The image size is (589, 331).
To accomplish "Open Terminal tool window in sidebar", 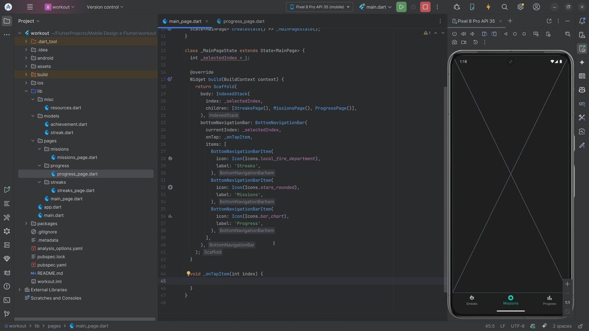I will pos(7,300).
